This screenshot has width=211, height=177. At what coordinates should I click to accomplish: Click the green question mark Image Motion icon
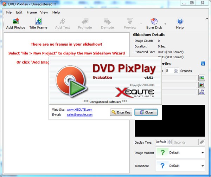coord(163,152)
